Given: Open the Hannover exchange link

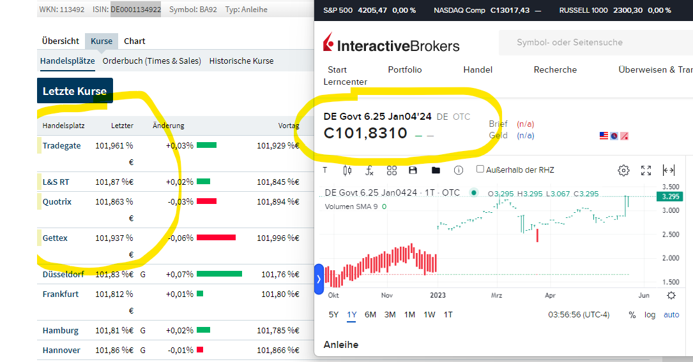Looking at the screenshot, I should (x=61, y=350).
